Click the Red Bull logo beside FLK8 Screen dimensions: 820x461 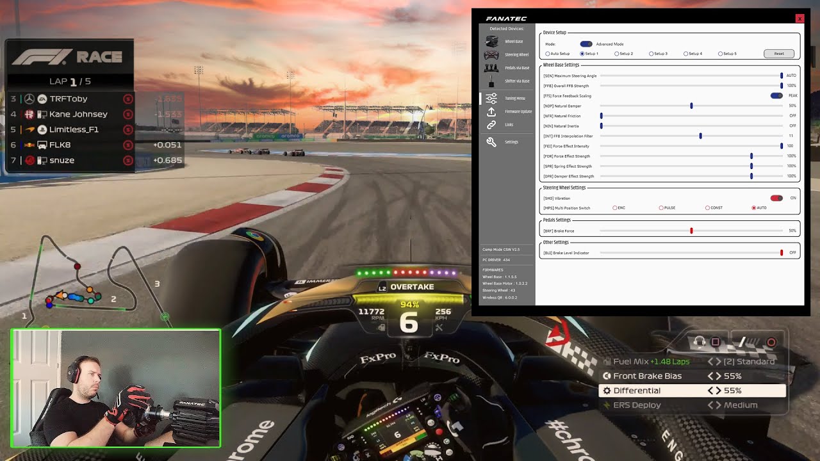tap(29, 145)
